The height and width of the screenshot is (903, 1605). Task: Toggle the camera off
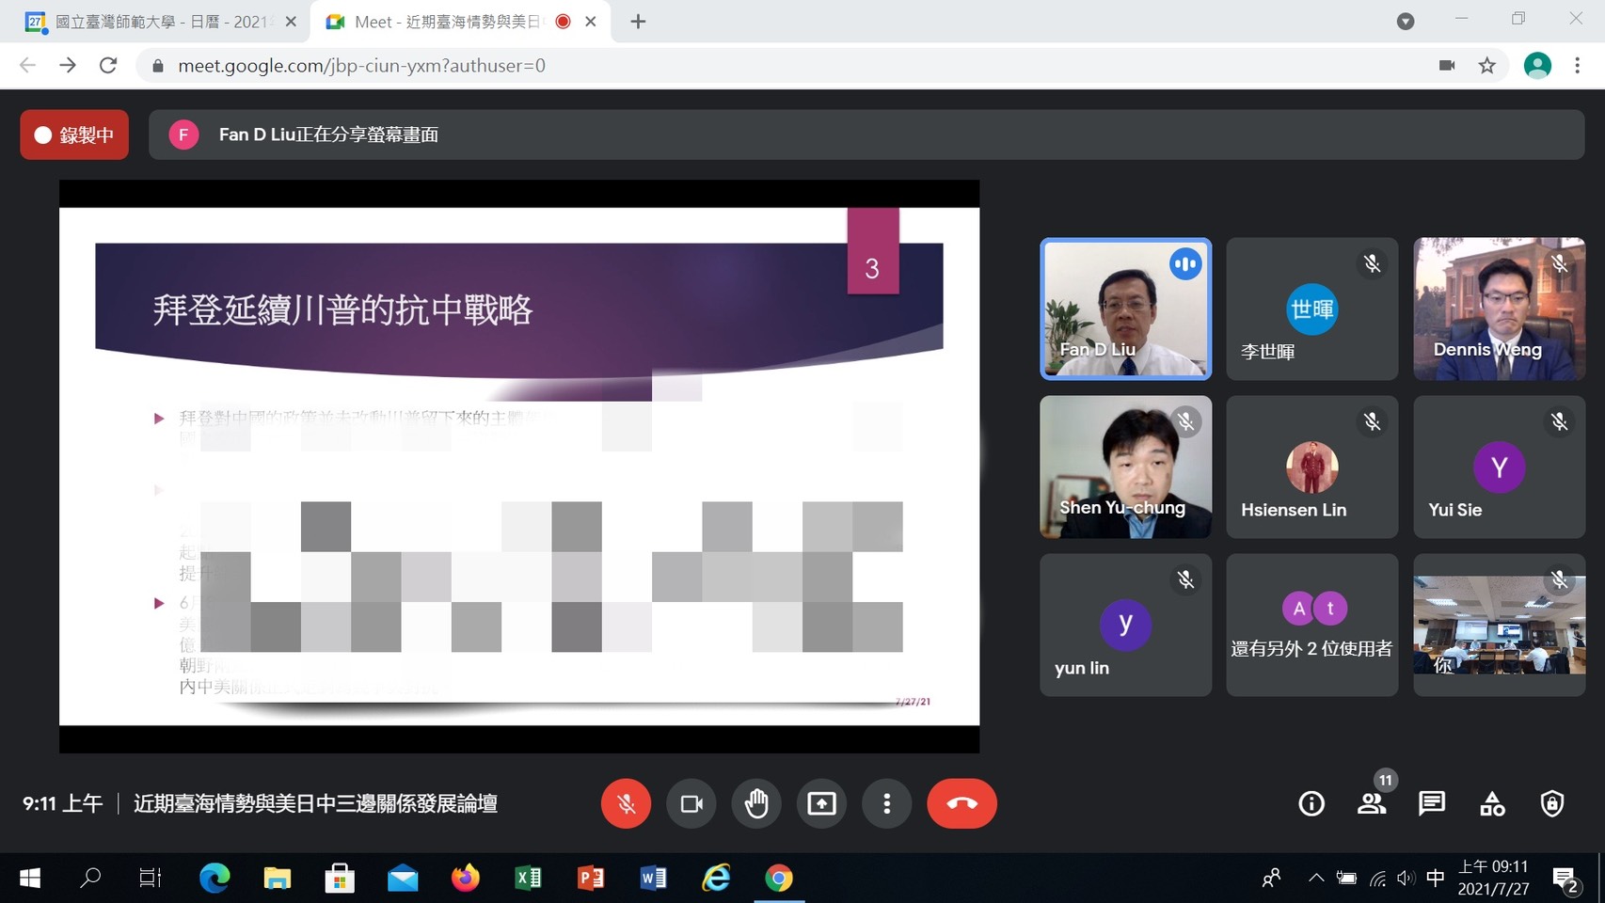point(691,803)
